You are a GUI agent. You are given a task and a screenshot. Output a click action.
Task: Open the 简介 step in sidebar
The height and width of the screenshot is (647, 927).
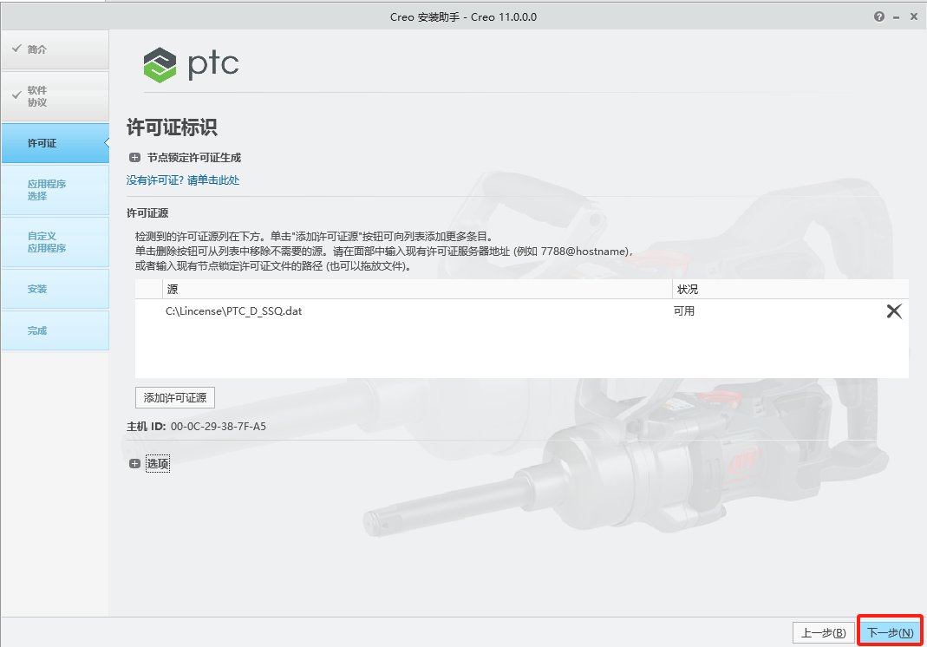pos(55,49)
